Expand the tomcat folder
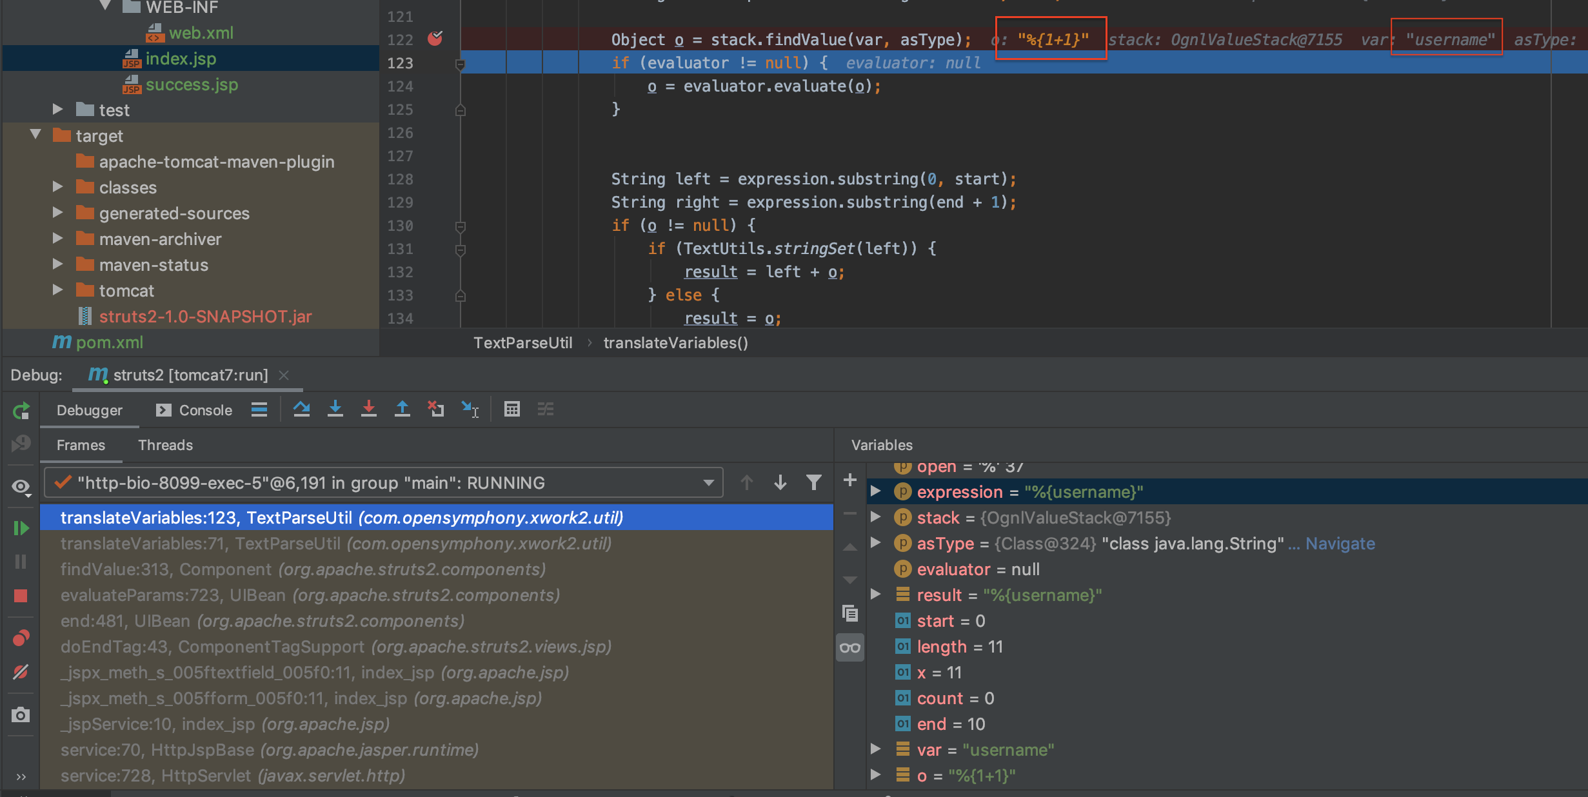Image resolution: width=1588 pixels, height=797 pixels. [57, 290]
